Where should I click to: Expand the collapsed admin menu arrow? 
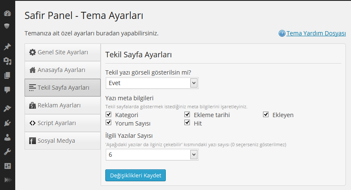[x=7, y=180]
